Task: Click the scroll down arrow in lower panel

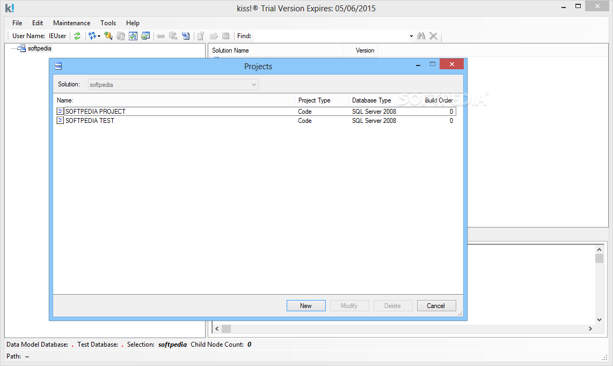Action: (599, 319)
